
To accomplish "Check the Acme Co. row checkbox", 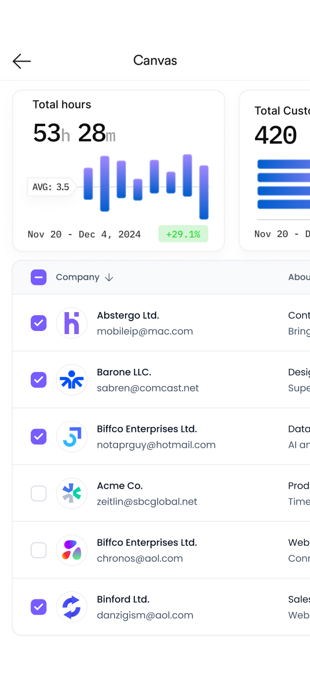I will [39, 494].
